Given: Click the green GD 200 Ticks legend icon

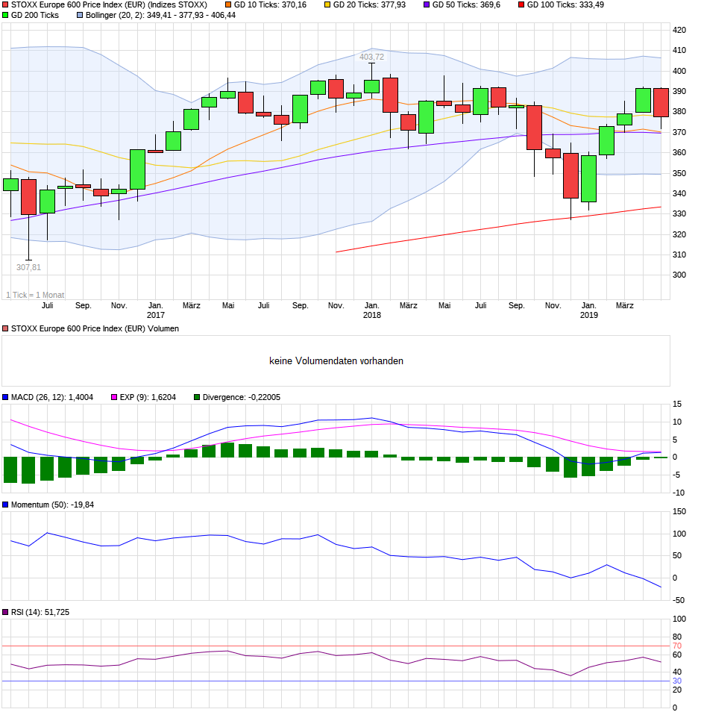Looking at the screenshot, I should 5,16.
